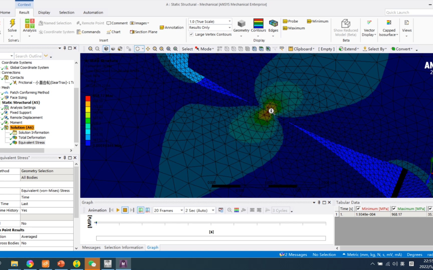This screenshot has height=270, width=433.
Task: Select the Probe tool
Action: pyautogui.click(x=290, y=21)
